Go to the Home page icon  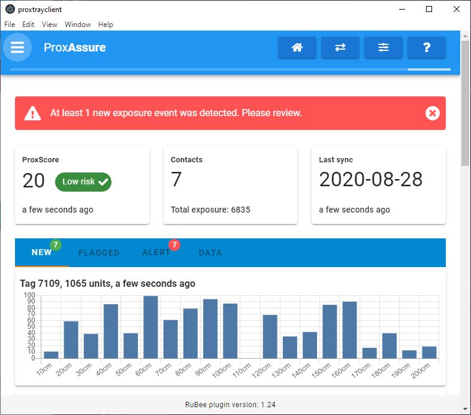click(297, 48)
